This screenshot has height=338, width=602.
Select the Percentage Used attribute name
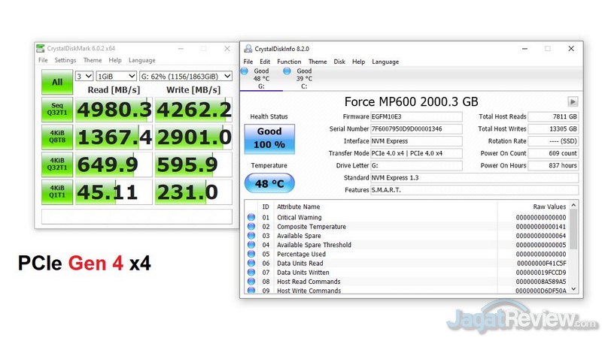coord(302,254)
